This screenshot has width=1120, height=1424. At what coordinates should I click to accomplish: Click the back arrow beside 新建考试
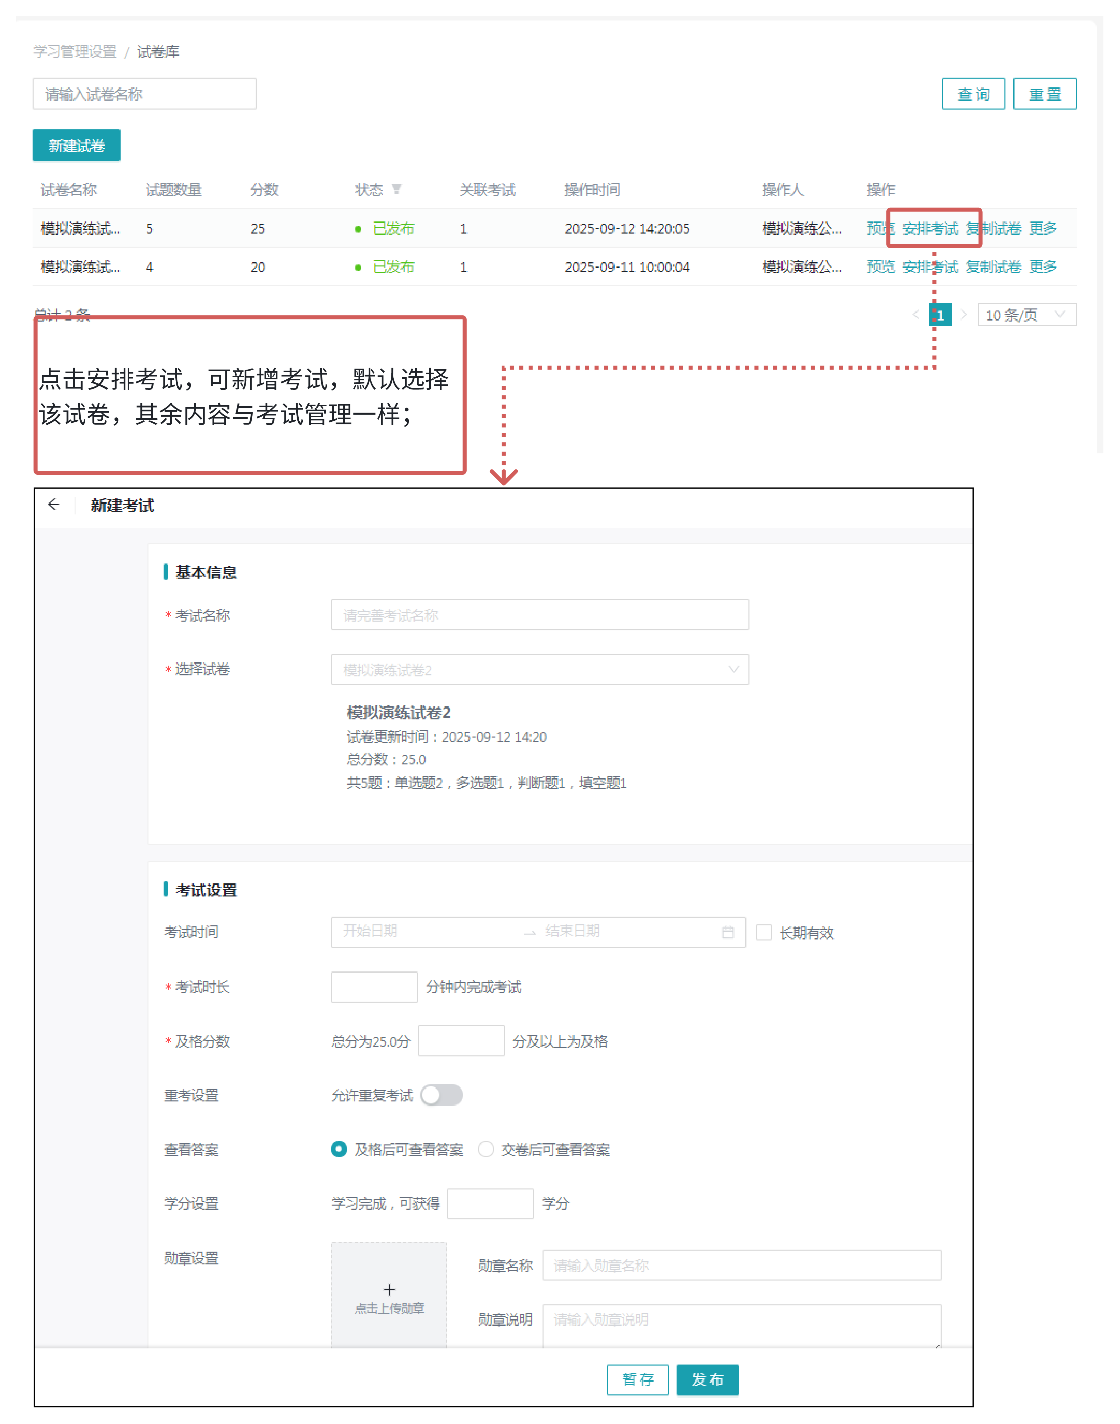click(x=54, y=504)
